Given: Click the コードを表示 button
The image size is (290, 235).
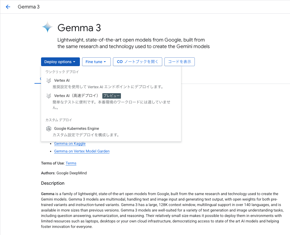Looking at the screenshot, I should tap(179, 62).
